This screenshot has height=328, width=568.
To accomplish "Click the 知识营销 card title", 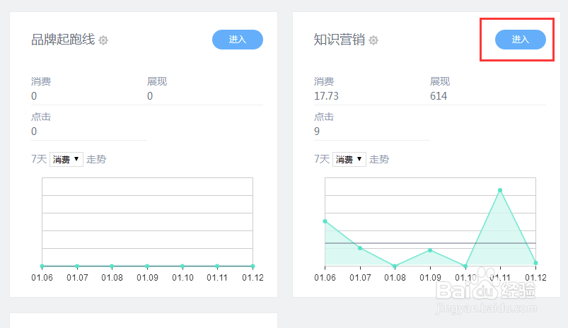I will point(339,40).
